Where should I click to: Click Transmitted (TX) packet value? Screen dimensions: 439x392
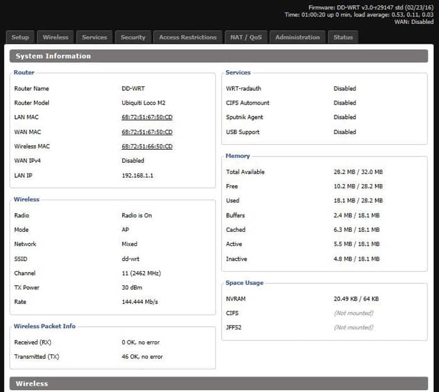coord(142,357)
